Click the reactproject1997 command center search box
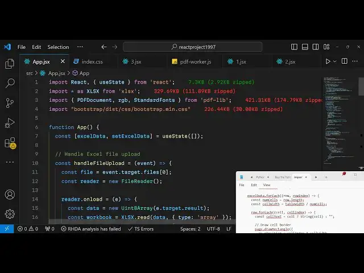This screenshot has width=364, height=273. (193, 47)
